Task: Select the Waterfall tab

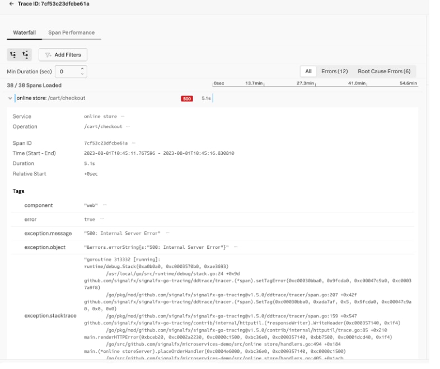Action: pyautogui.click(x=25, y=33)
